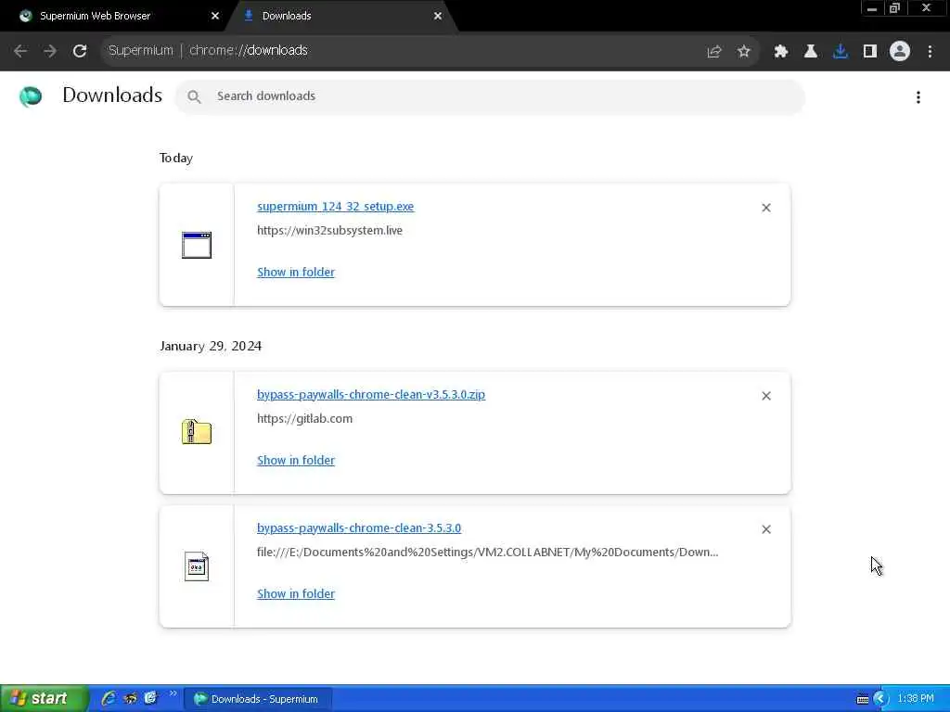
Task: Click the search magnifier icon
Action: click(194, 96)
